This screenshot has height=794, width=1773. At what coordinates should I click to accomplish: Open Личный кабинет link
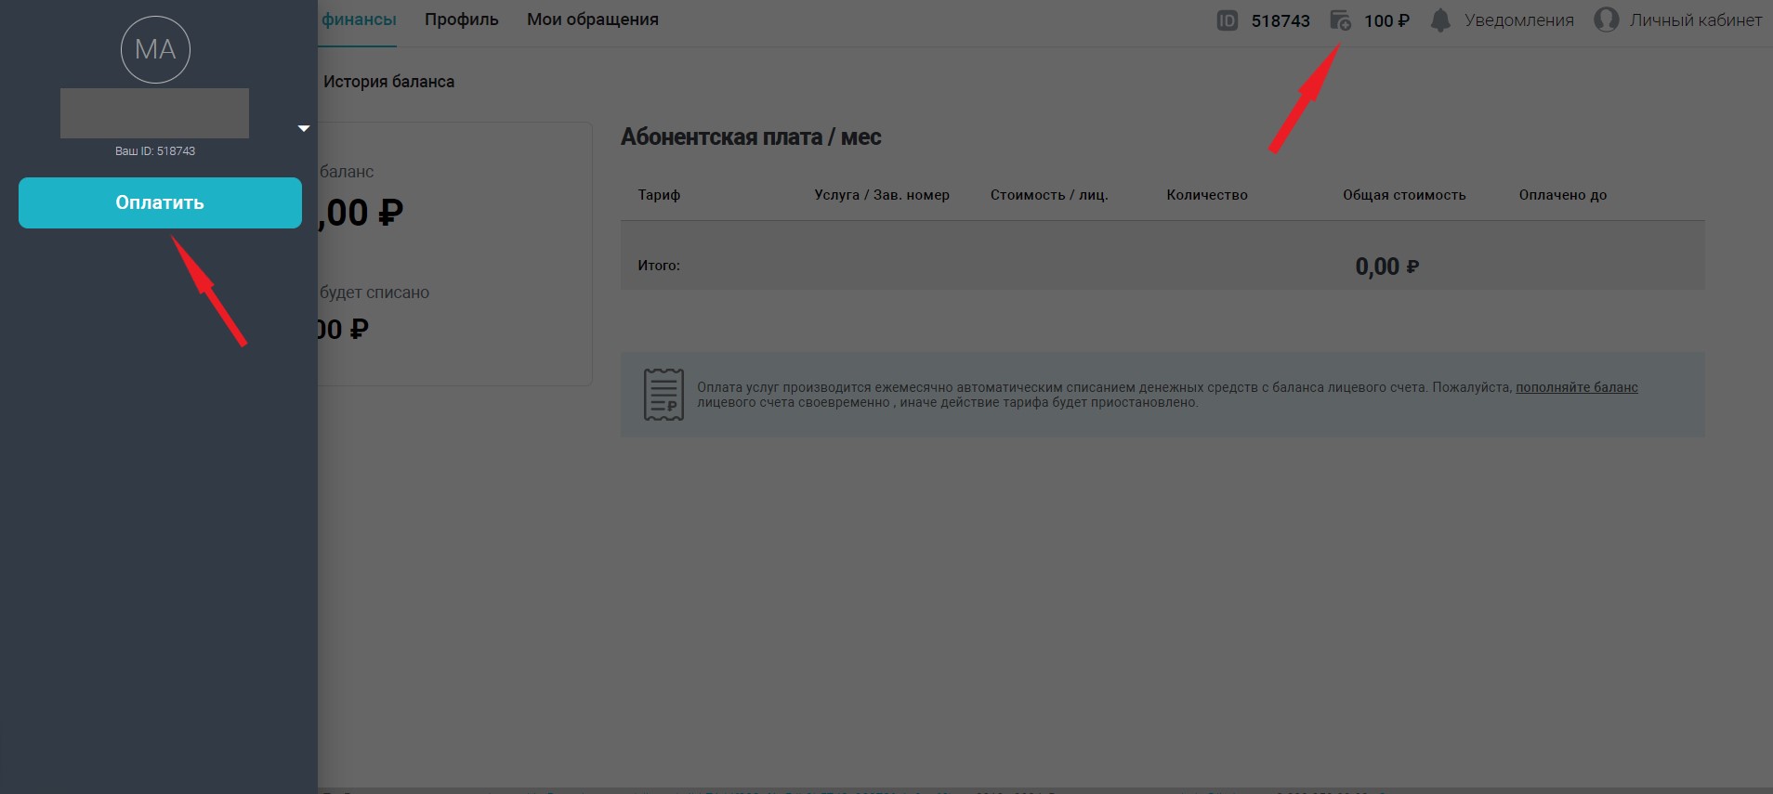(x=1696, y=20)
